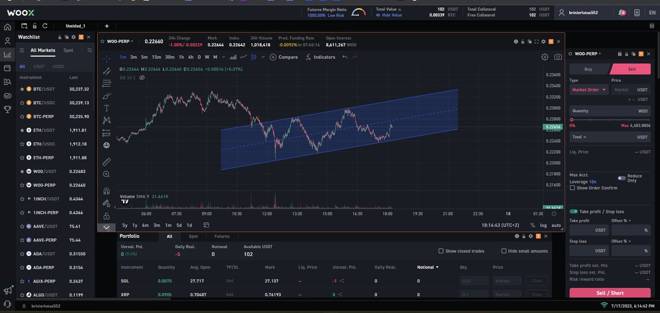Open the announcements megaphone icon
The image size is (660, 313).
7,290
